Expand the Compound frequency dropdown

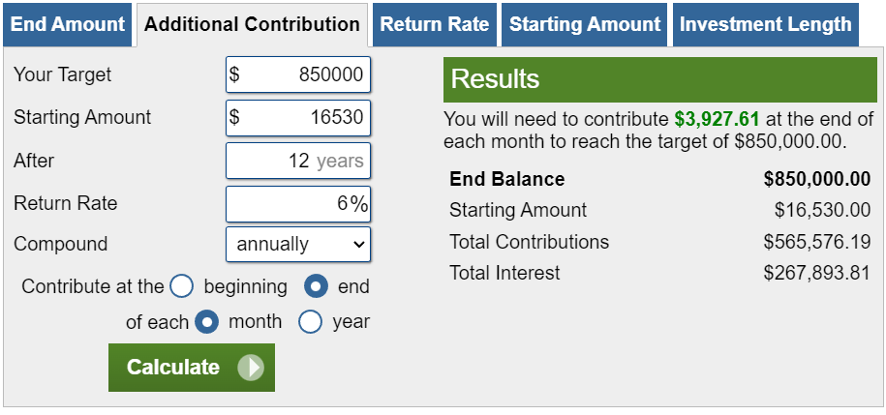pyautogui.click(x=298, y=245)
